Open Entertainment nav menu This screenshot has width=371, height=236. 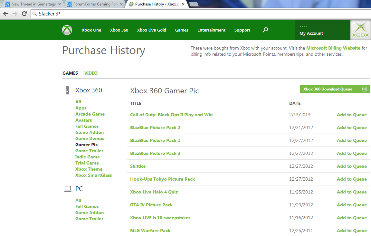[211, 30]
